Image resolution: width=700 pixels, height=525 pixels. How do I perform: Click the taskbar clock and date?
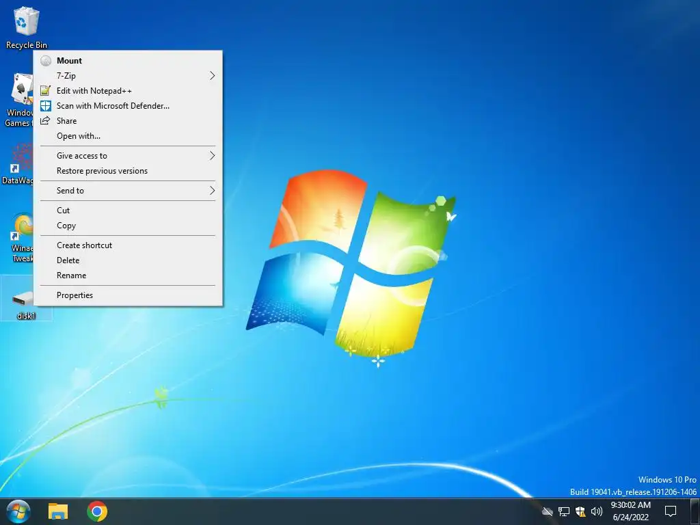click(630, 511)
